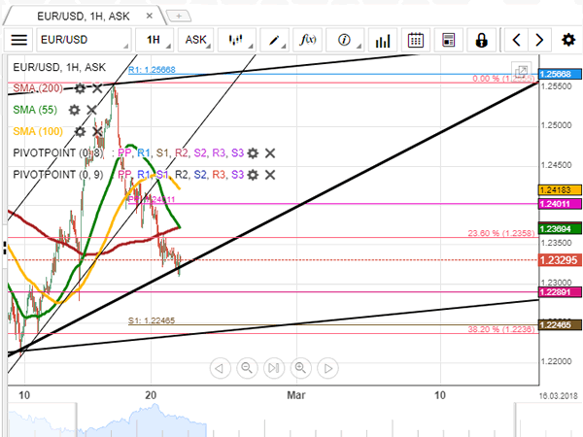Click the calendar icon in toolbar
Image resolution: width=583 pixels, height=437 pixels.
[416, 40]
